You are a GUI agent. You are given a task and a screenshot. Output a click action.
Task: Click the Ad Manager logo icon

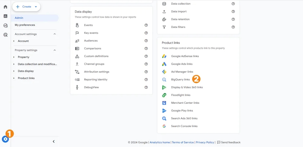pos(164,72)
